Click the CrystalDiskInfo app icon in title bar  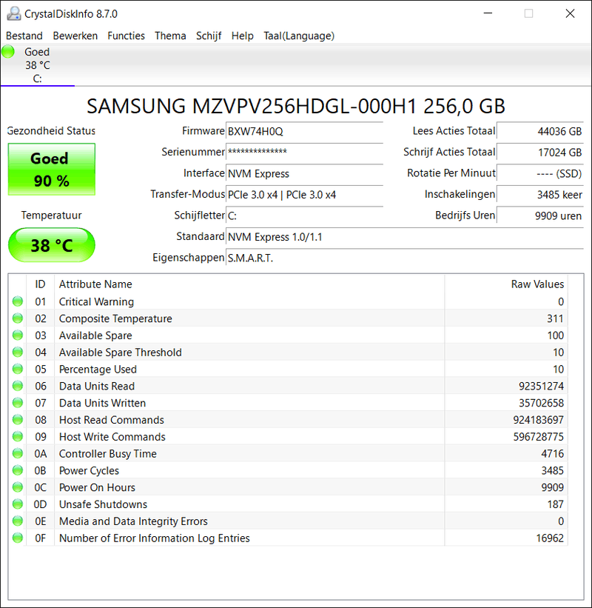14,13
